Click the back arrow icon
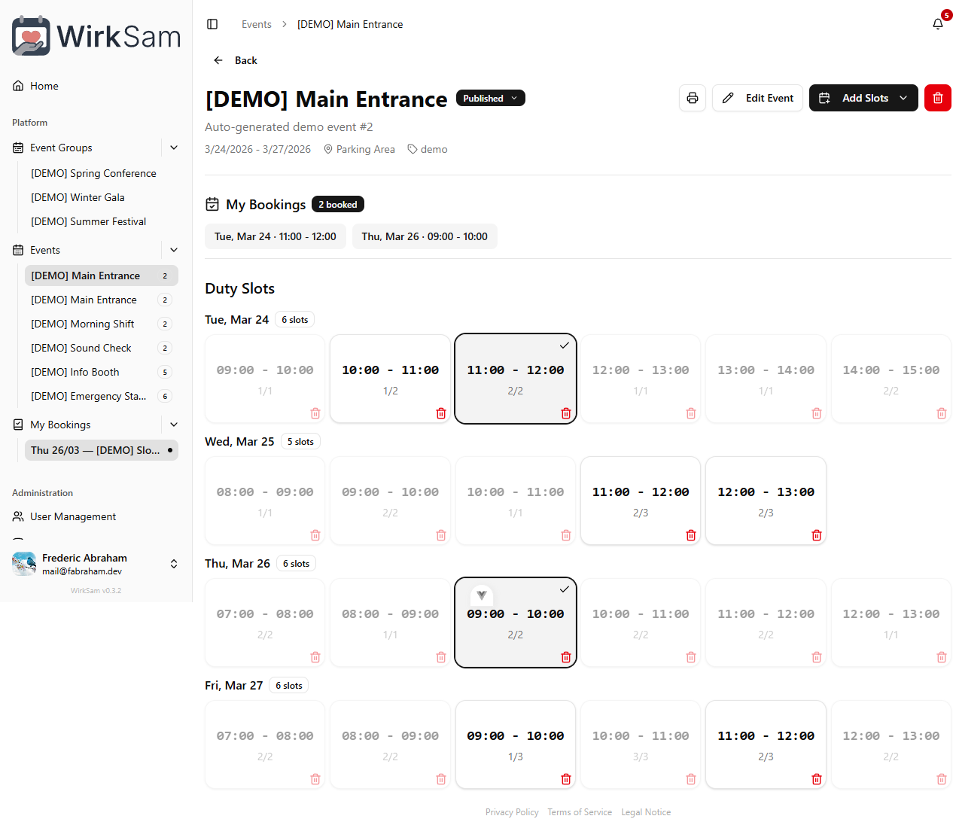956x822 pixels. (x=218, y=60)
